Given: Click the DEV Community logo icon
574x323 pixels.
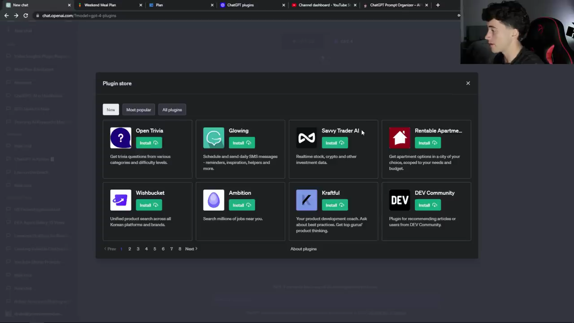Looking at the screenshot, I should [x=400, y=200].
